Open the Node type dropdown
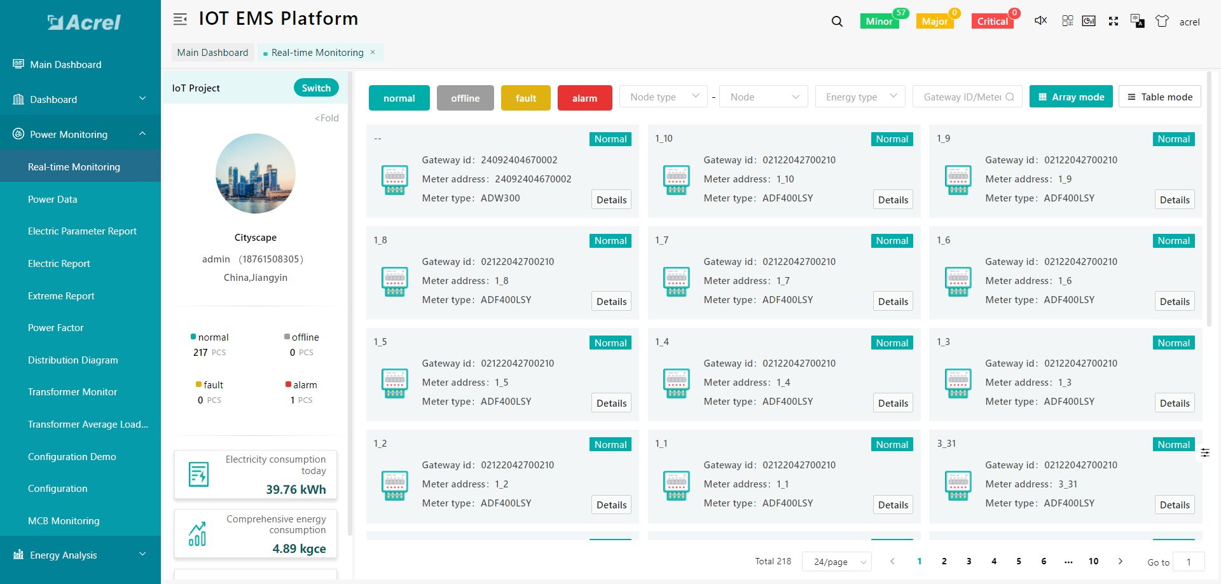This screenshot has width=1221, height=584. (664, 97)
